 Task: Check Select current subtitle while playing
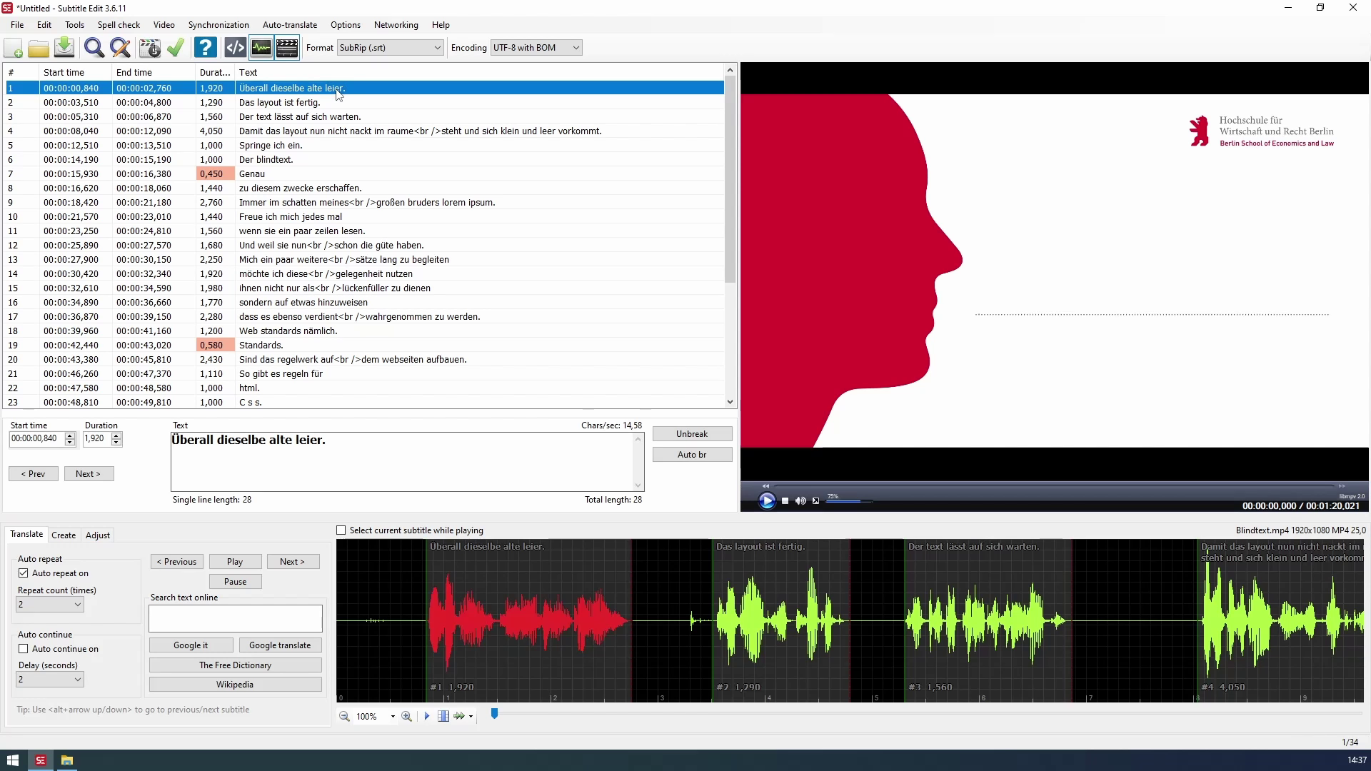tap(341, 530)
